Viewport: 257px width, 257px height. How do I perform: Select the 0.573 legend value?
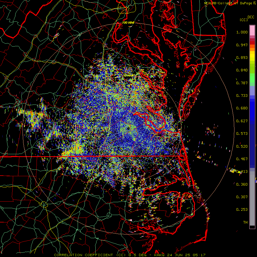[x=242, y=134]
